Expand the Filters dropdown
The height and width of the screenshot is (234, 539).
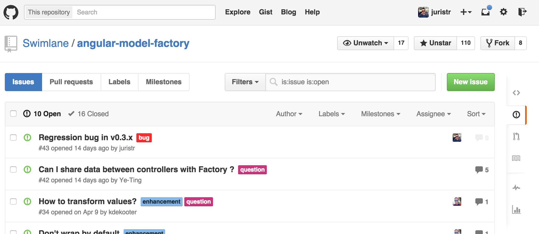tap(245, 82)
